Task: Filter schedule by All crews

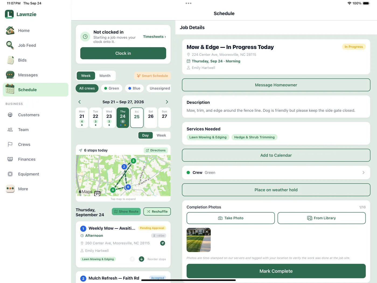Action: [87, 88]
